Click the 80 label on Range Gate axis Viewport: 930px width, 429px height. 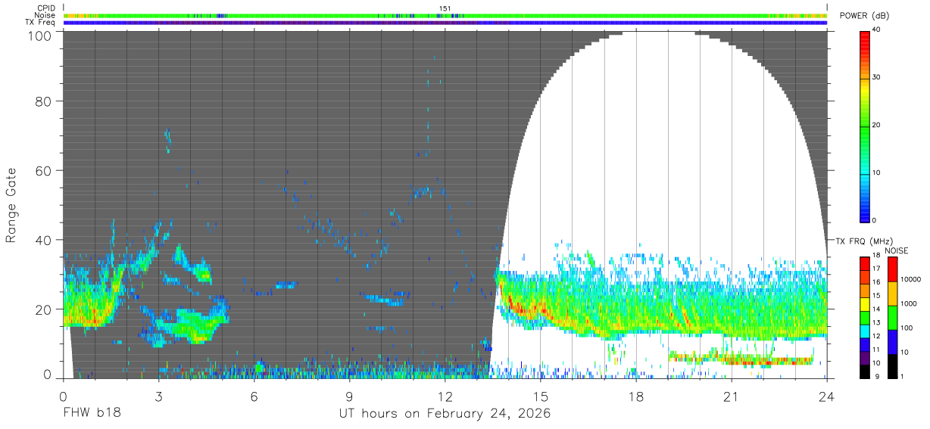tap(44, 101)
